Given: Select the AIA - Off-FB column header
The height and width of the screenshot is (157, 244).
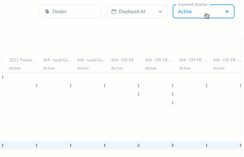Looking at the screenshot, I should click(x=122, y=60).
